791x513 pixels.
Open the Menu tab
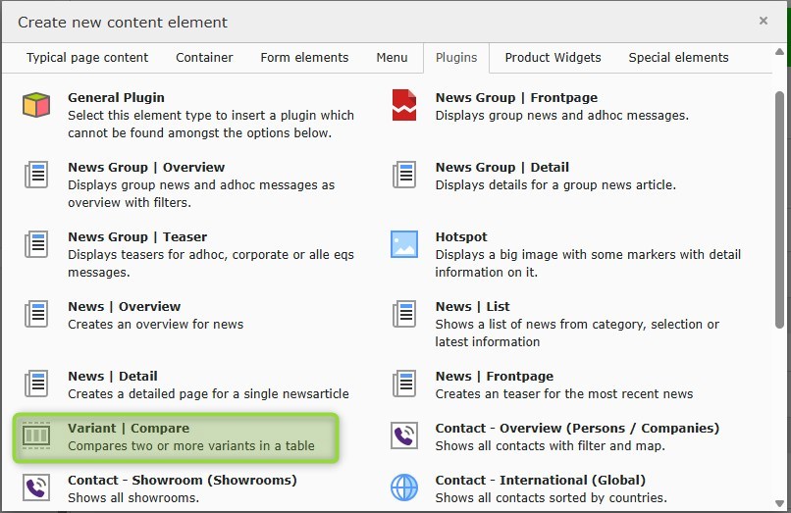tap(392, 58)
